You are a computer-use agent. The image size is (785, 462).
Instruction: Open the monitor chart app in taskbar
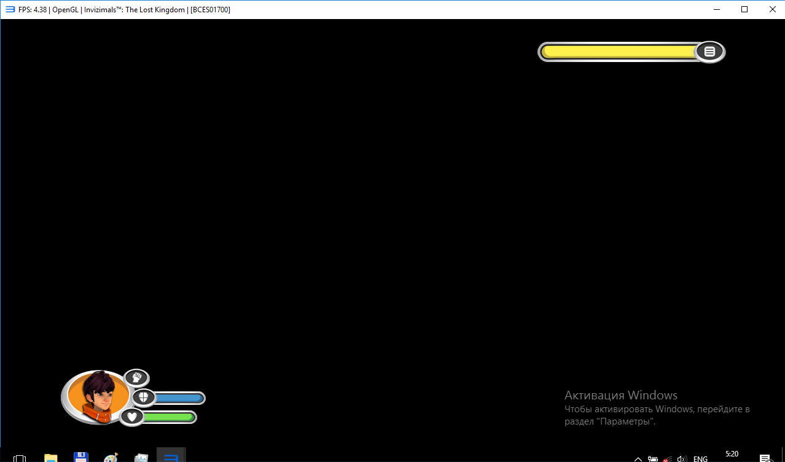click(x=141, y=458)
